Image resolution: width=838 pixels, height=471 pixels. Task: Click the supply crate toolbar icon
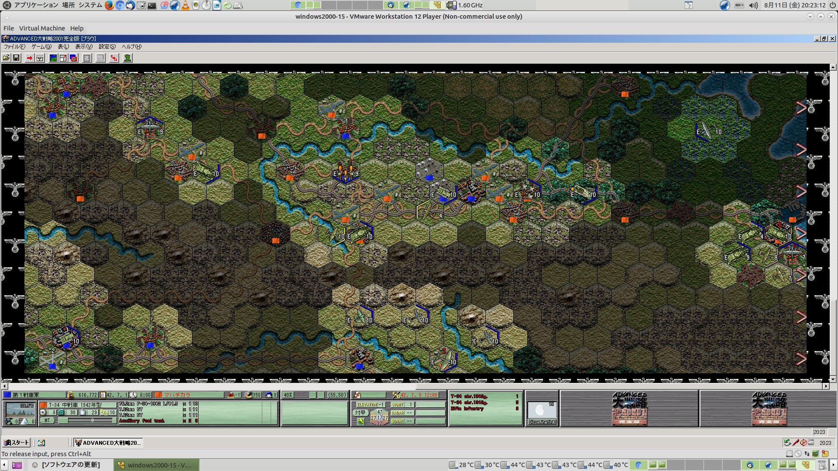pos(40,58)
